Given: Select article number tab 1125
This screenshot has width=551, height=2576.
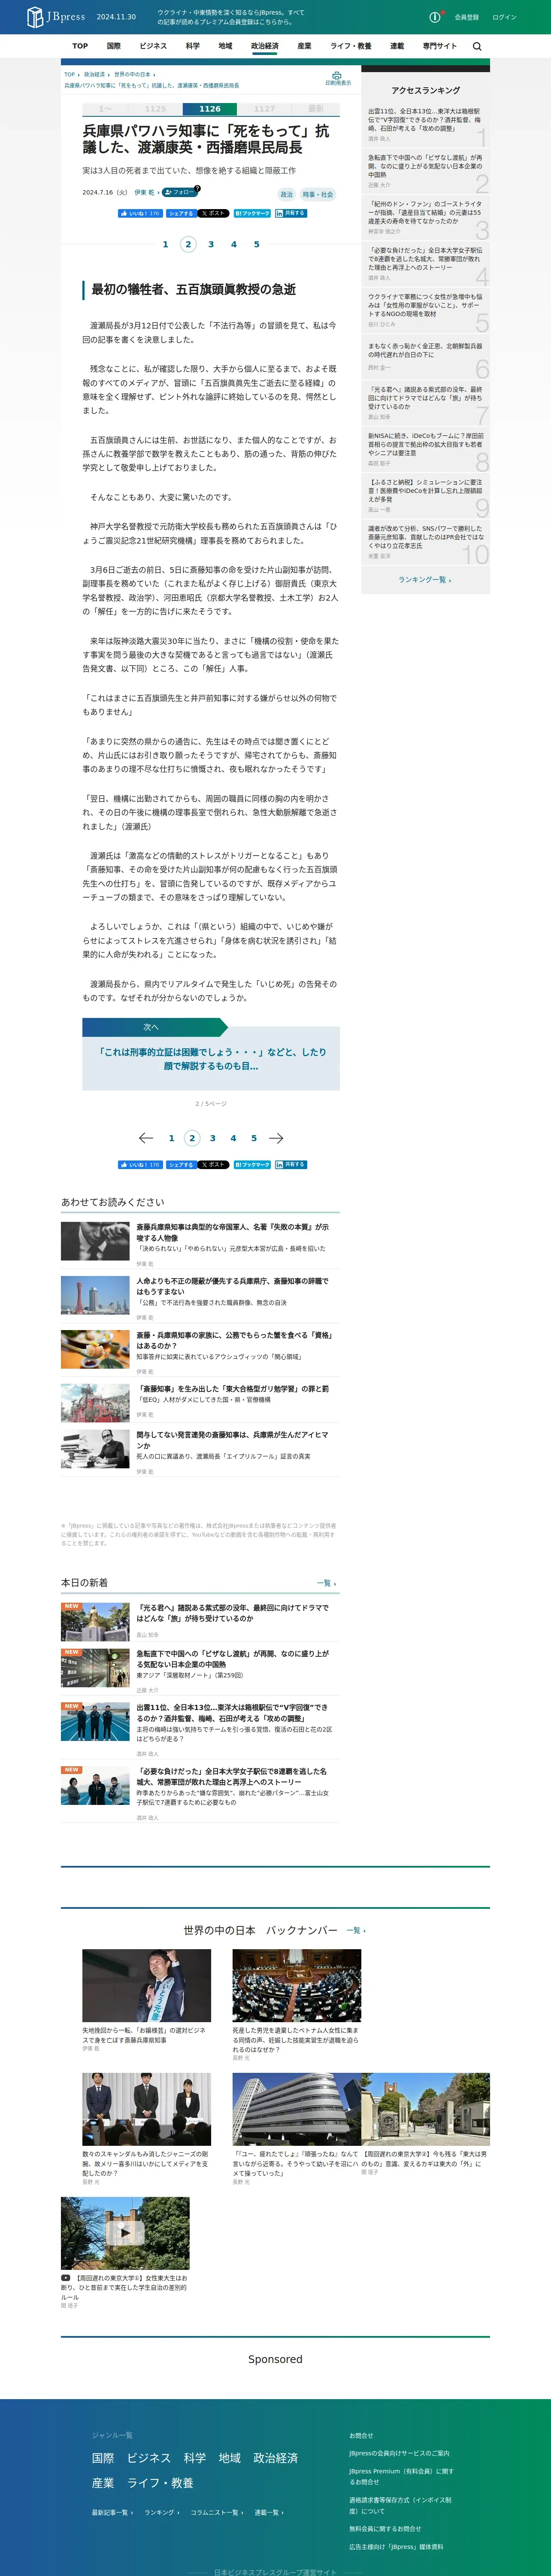Looking at the screenshot, I should click(x=155, y=109).
